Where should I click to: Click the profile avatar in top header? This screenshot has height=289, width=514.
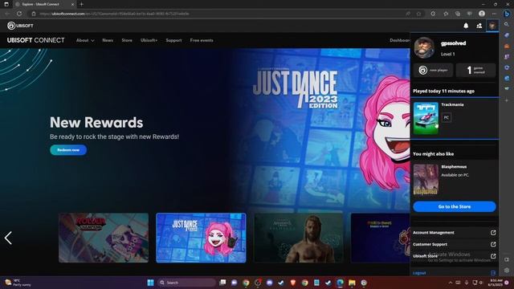492,26
